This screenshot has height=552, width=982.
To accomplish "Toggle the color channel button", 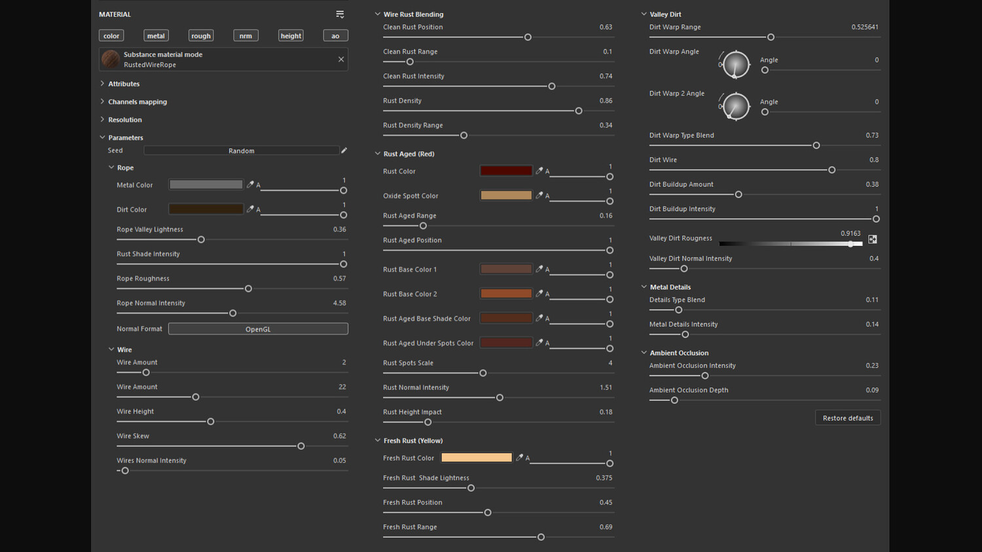I will click(x=111, y=35).
